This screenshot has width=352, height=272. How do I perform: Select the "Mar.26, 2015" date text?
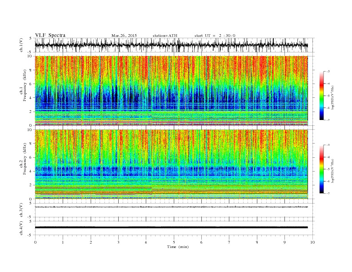coord(124,36)
